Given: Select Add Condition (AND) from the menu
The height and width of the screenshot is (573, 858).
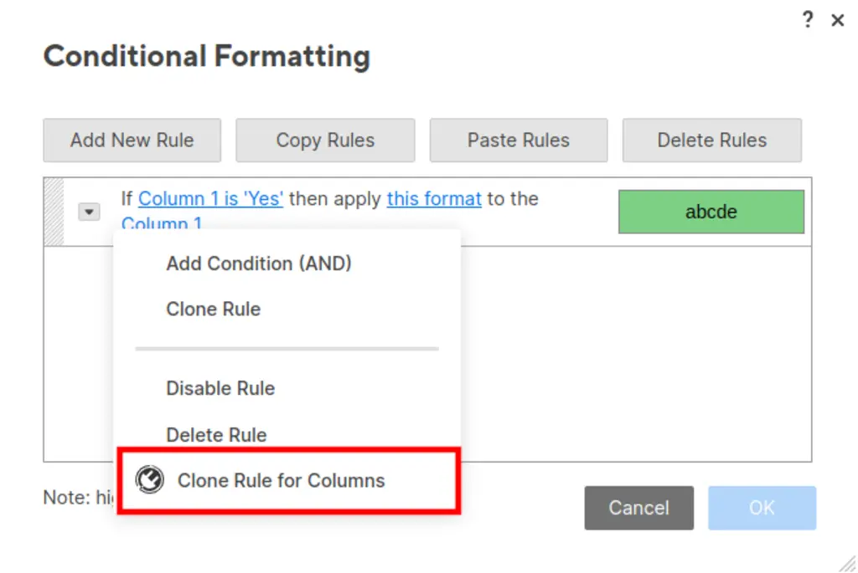Looking at the screenshot, I should point(259,263).
